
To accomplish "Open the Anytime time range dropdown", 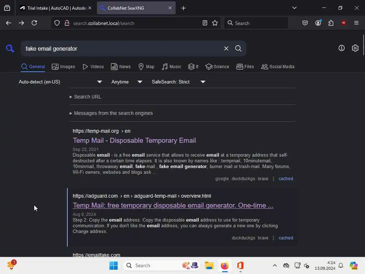I will (127, 82).
